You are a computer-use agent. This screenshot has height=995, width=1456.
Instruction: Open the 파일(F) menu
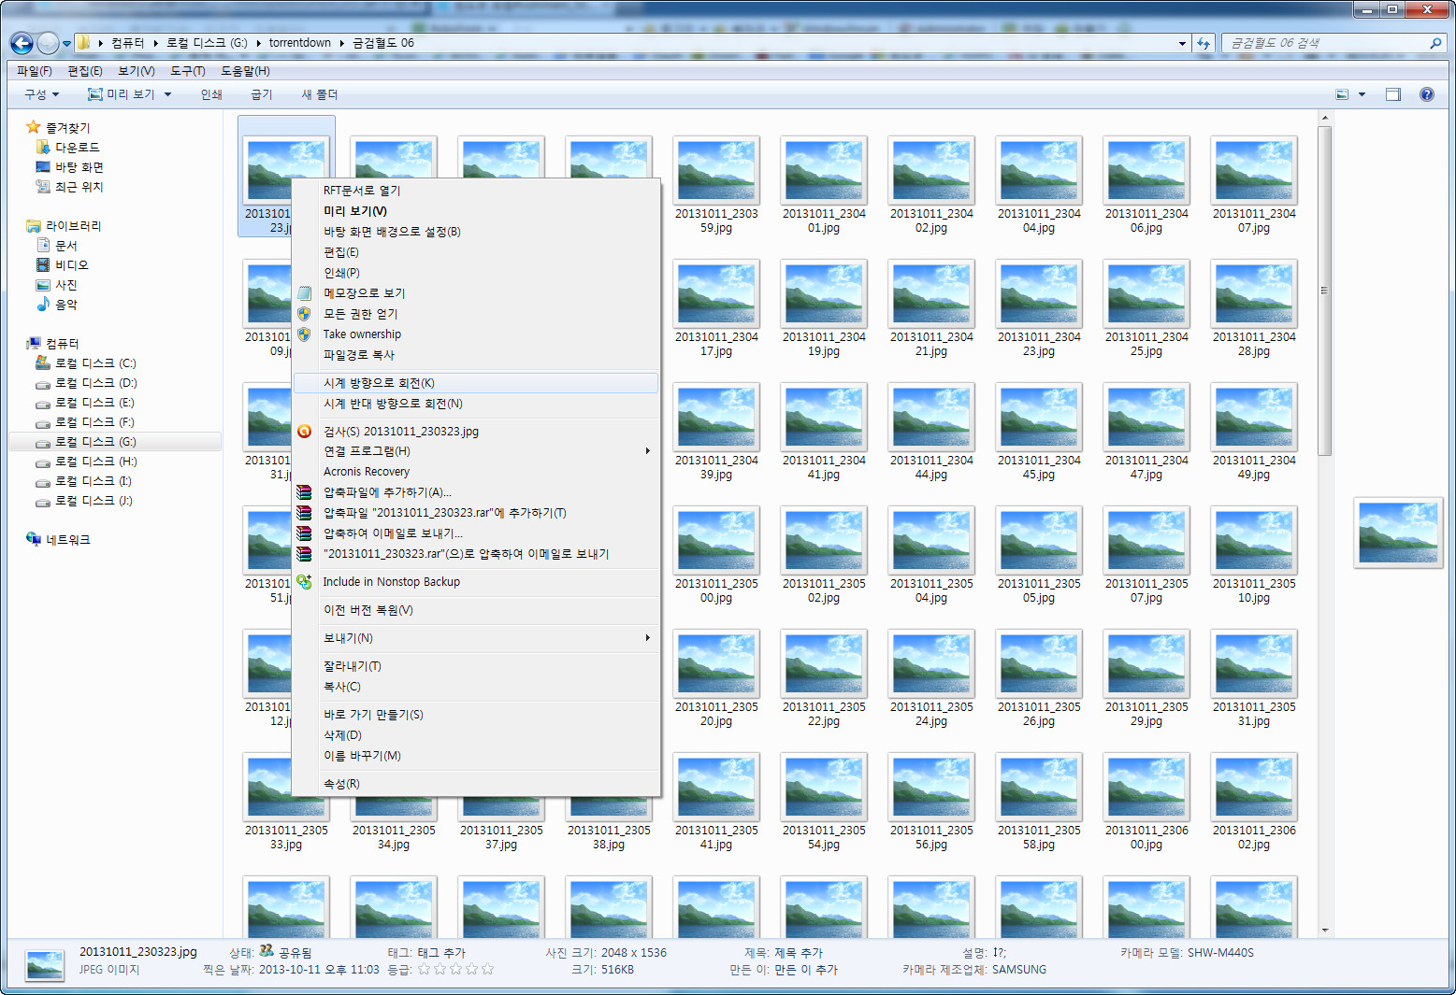(35, 71)
